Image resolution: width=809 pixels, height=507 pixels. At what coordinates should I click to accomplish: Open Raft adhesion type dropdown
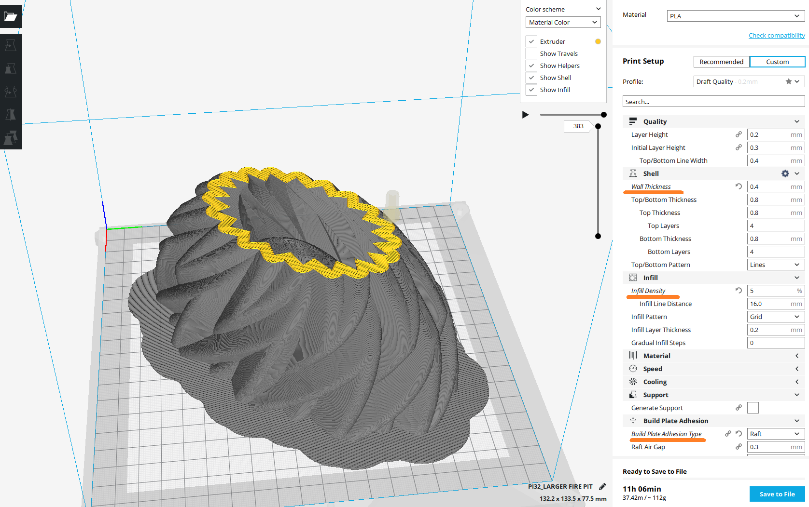(776, 434)
